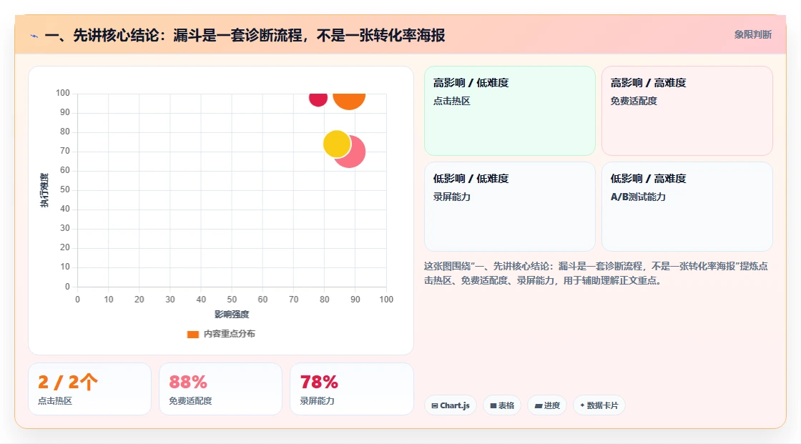Click the 录屏能力 label under 78%
The image size is (801, 444).
coord(317,401)
